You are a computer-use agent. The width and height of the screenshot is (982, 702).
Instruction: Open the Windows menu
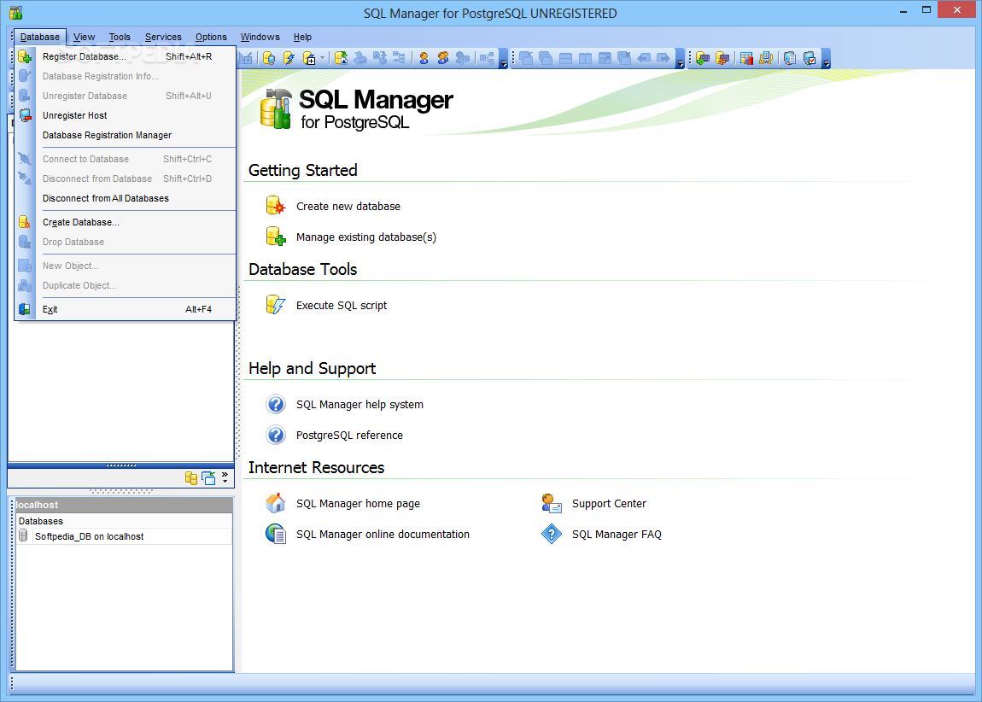260,37
